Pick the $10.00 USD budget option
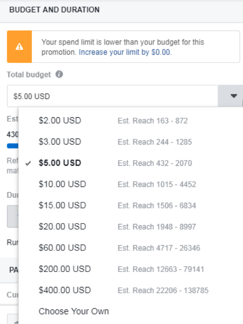Screen dimensions: 243x324 point(131,184)
